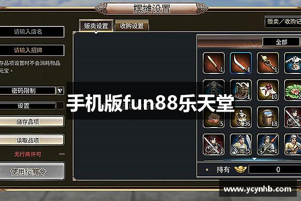Viewport: 301px width, 201px height.
Task: Select the swordsman troop card with 5
Action: click(241, 145)
